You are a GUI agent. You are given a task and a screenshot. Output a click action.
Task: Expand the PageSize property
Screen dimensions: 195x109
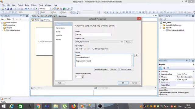(160, 80)
